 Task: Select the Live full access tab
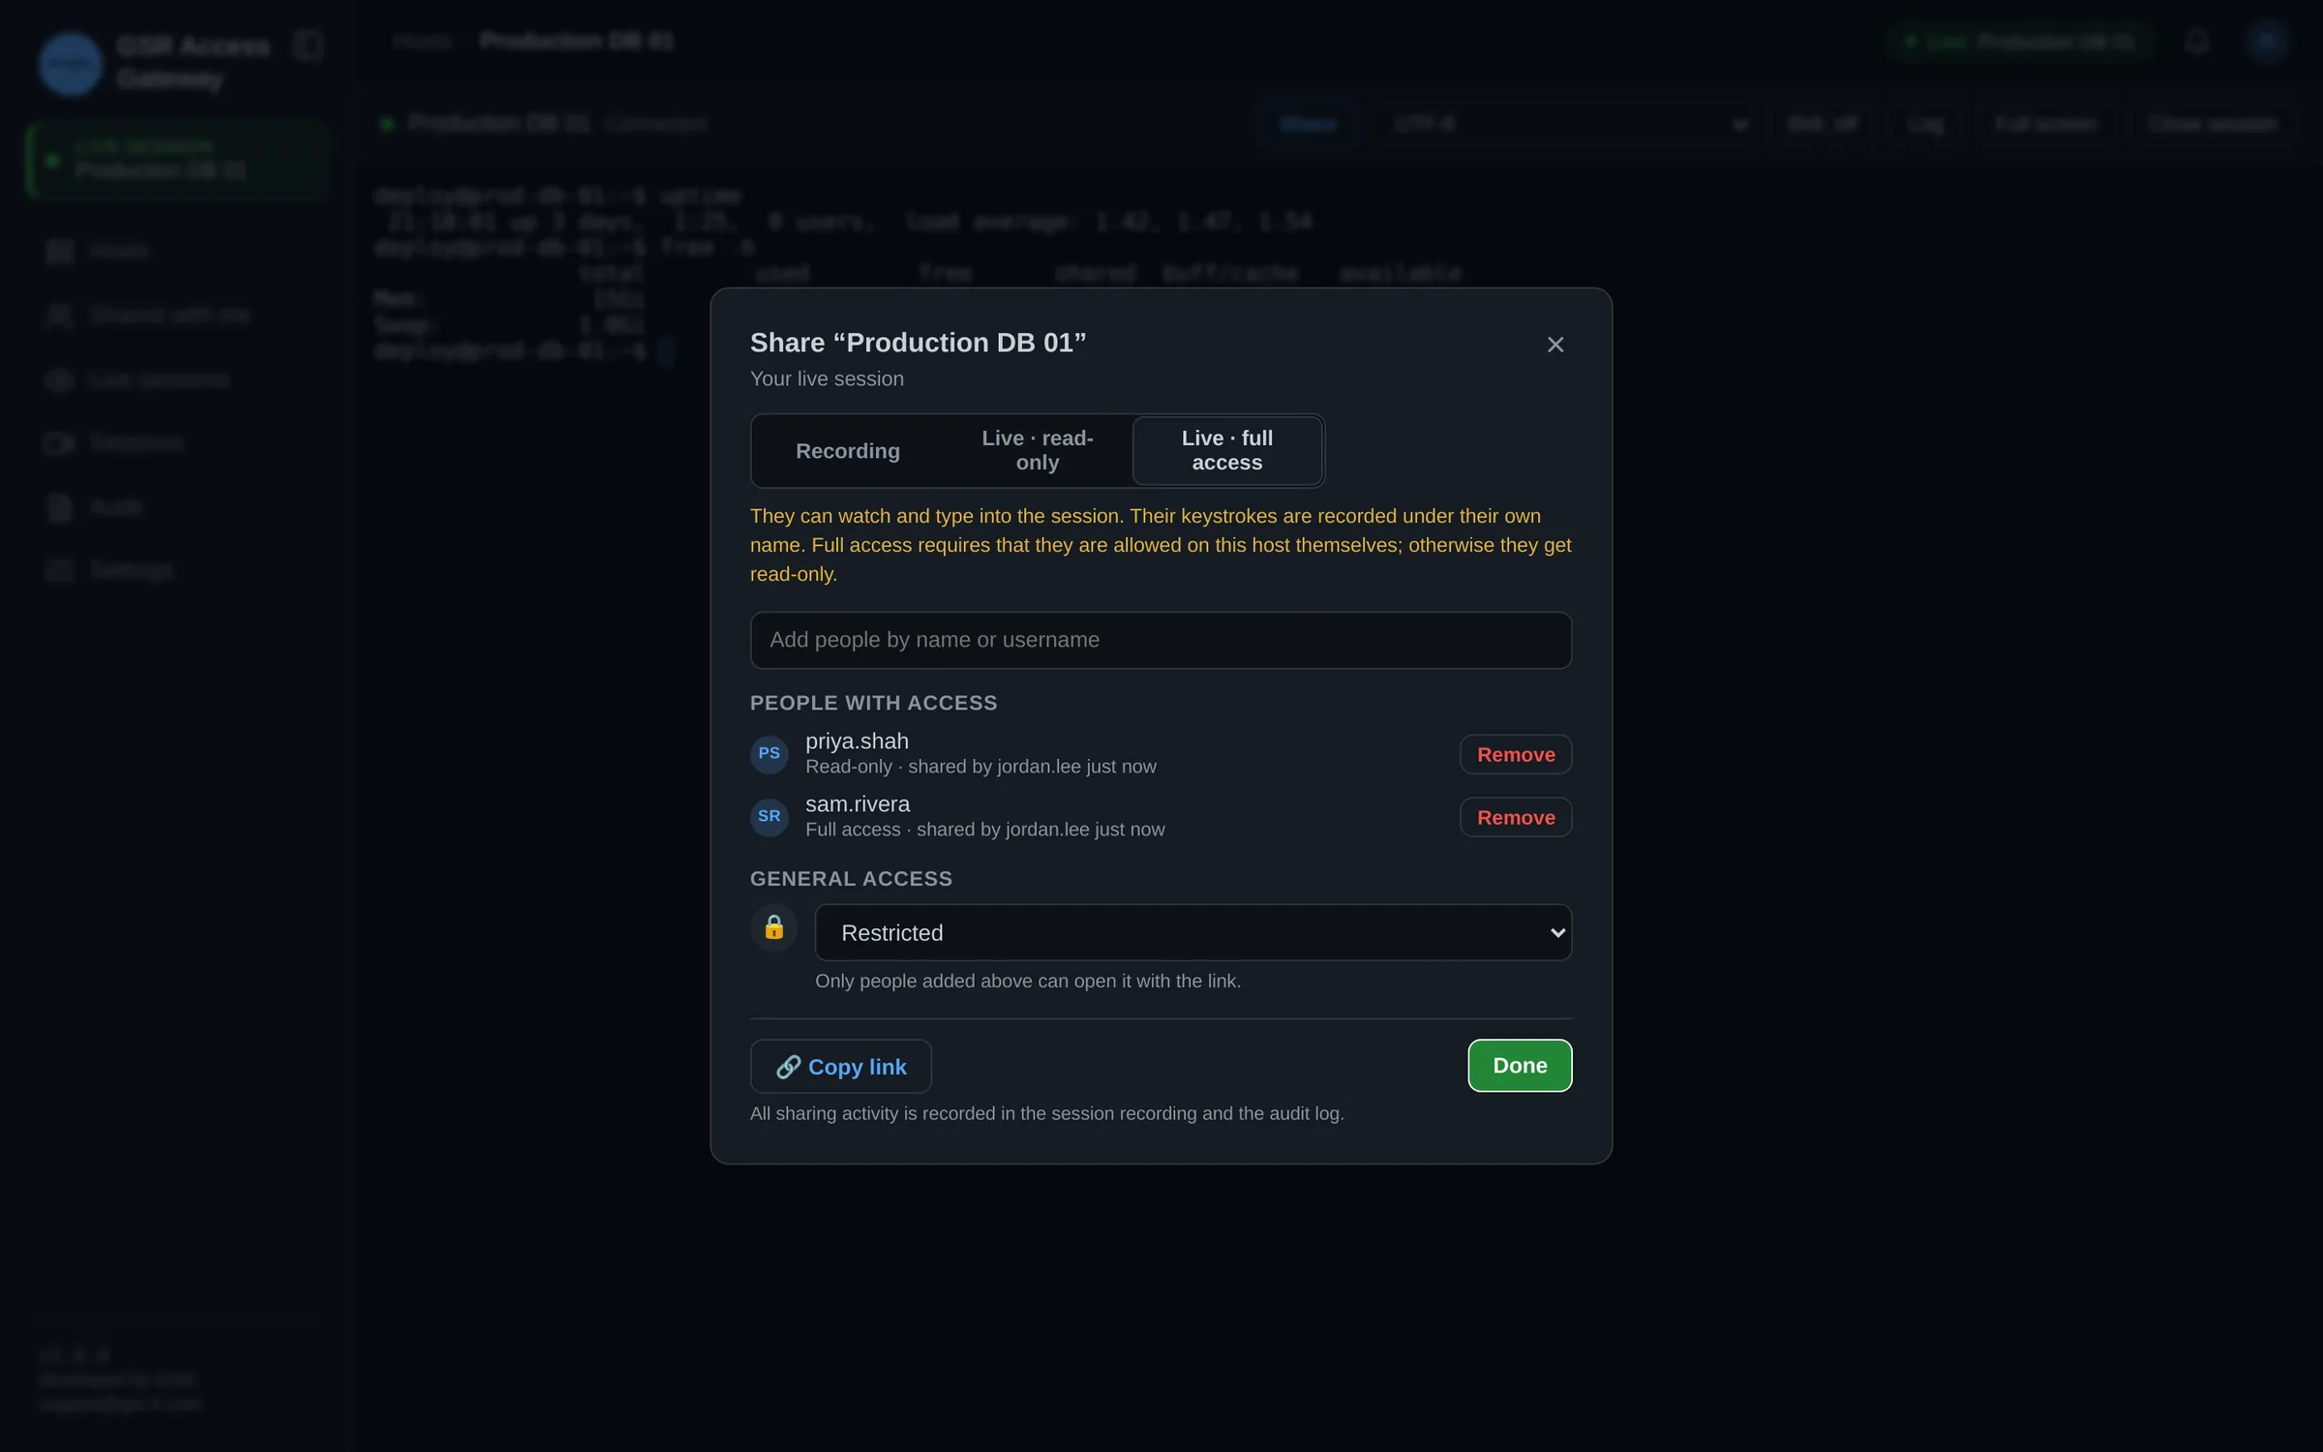click(1226, 451)
